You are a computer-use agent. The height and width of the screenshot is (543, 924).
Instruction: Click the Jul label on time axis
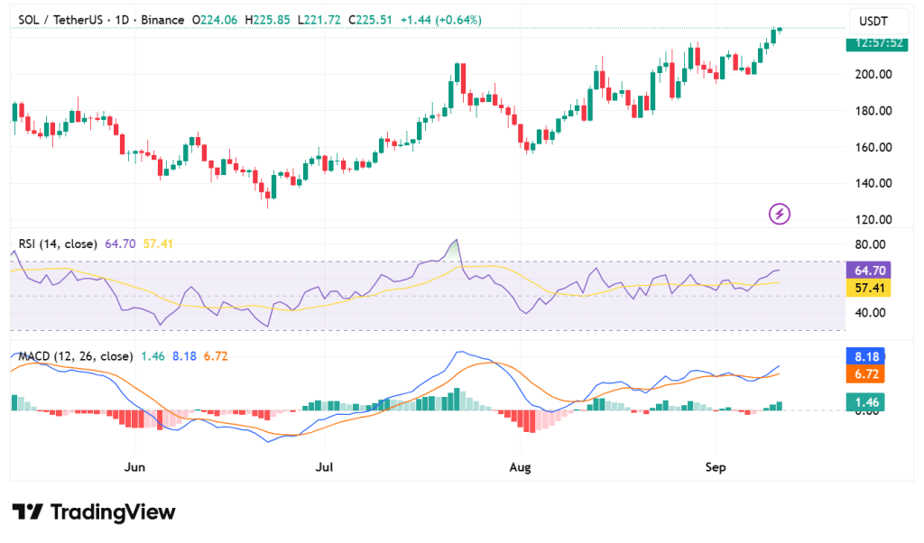[x=325, y=467]
